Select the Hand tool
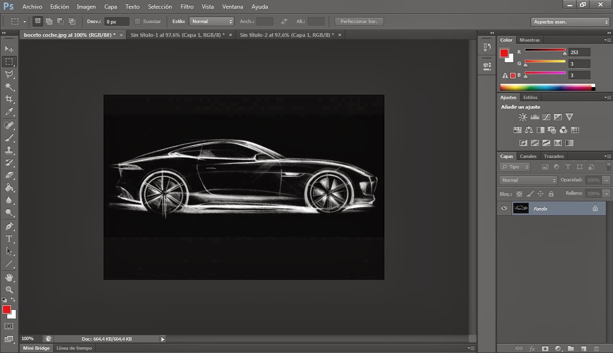Viewport: 613px width, 353px height. coord(9,277)
